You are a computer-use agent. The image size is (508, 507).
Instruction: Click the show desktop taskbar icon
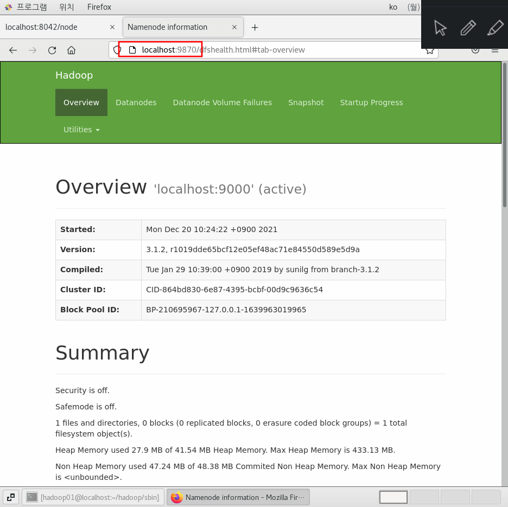pos(11,497)
